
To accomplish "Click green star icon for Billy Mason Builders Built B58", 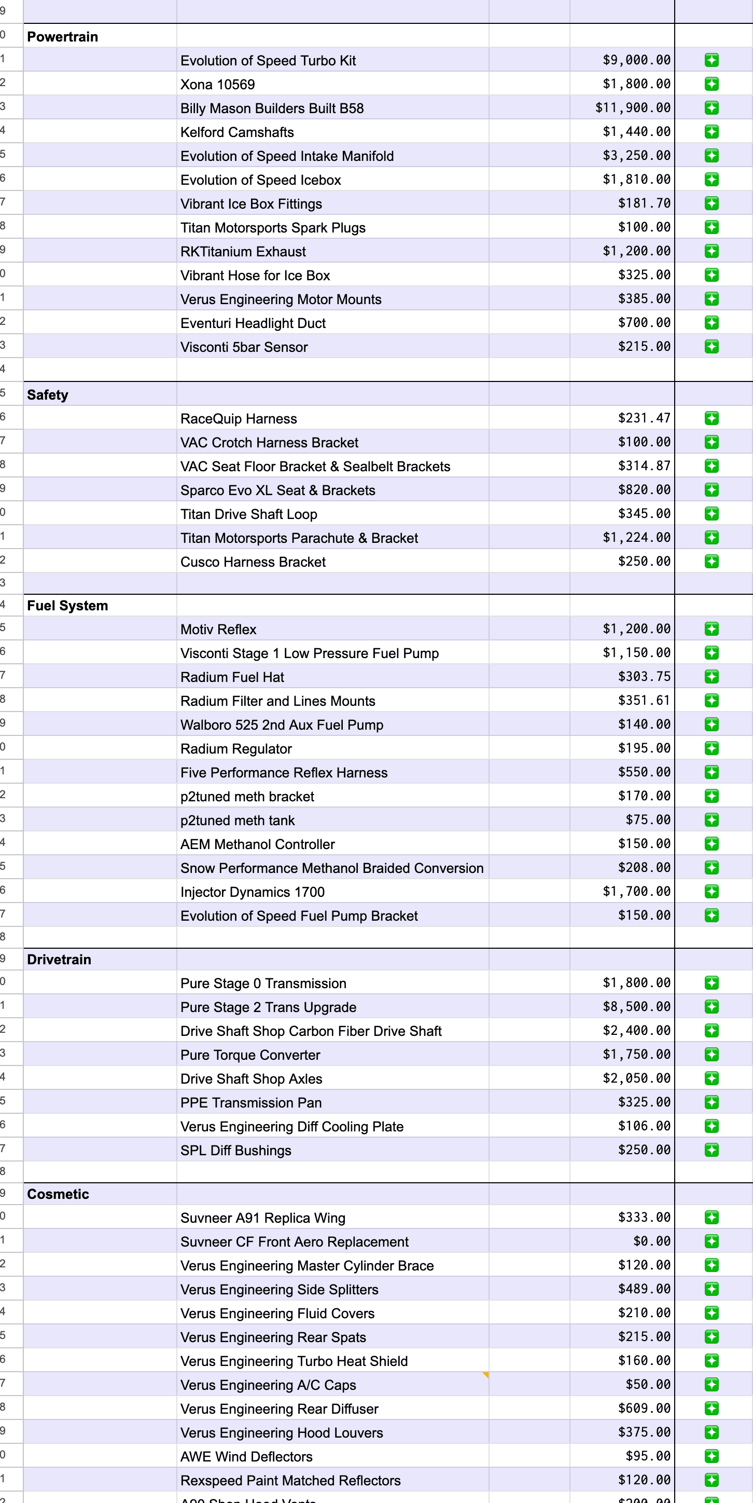I will pos(711,108).
